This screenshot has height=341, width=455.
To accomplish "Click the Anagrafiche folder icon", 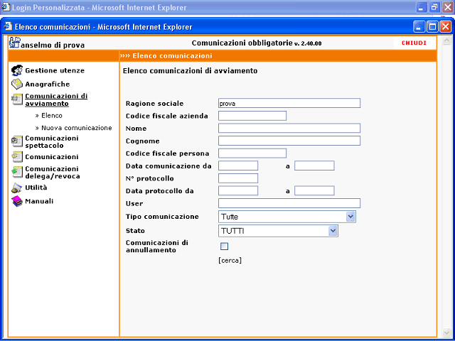I will 17,84.
